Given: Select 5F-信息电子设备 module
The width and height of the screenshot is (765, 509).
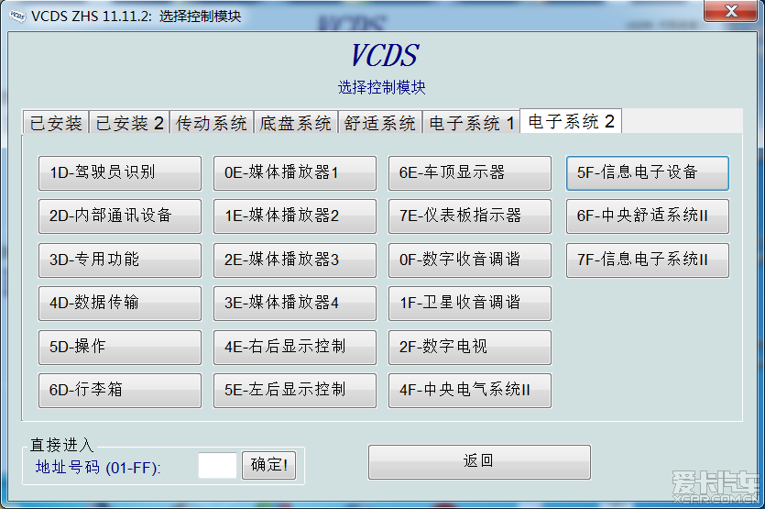Looking at the screenshot, I should click(x=648, y=173).
